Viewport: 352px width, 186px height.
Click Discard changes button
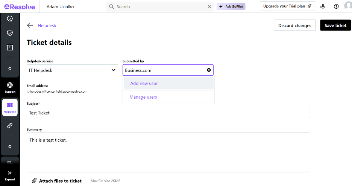point(294,25)
